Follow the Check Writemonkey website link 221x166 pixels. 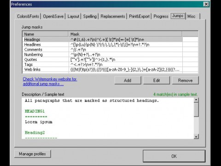(x=50, y=82)
